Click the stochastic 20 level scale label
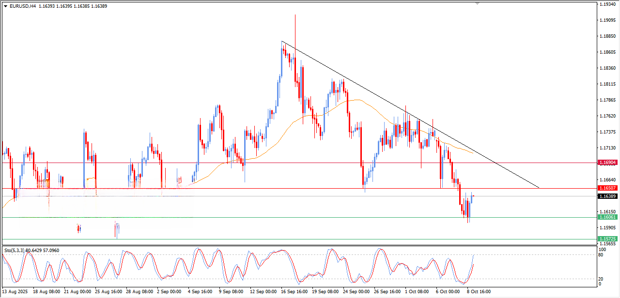This screenshot has width=620, height=298. [x=602, y=279]
